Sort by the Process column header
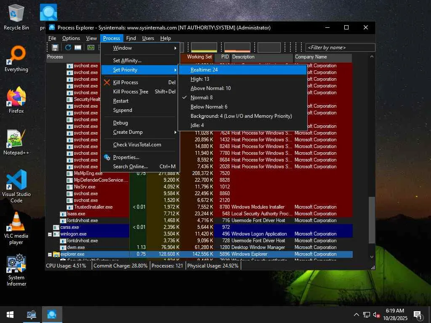 coord(73,57)
